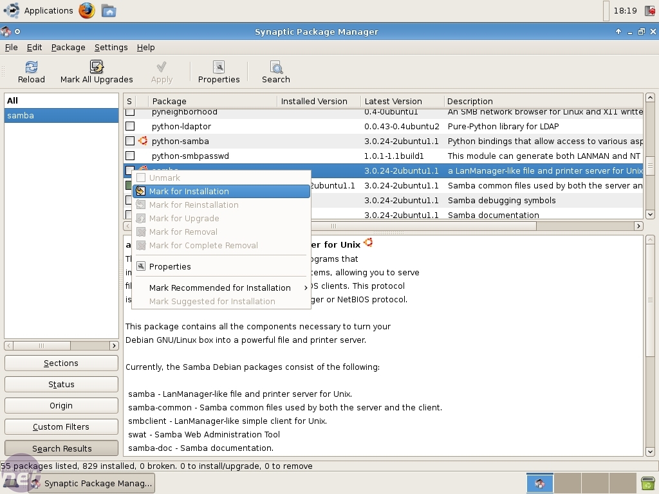This screenshot has height=494, width=659.
Task: Click the package list horizontal scrollbar thumb
Action: click(x=334, y=226)
